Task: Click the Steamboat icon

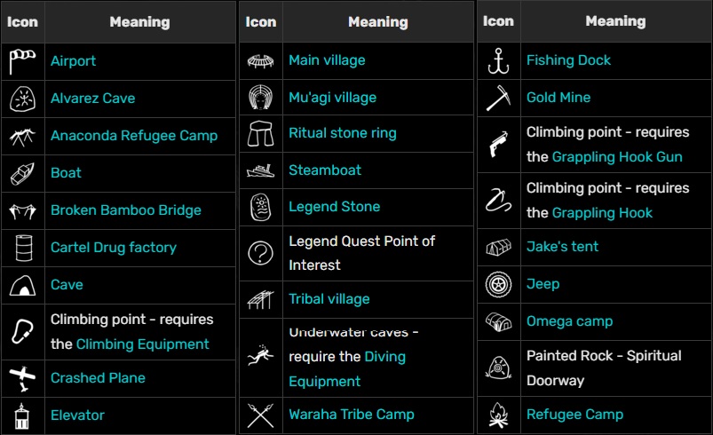Action: 260,170
